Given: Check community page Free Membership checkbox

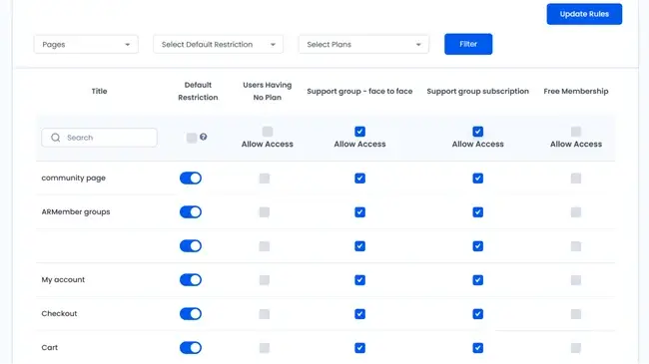Looking at the screenshot, I should [576, 179].
